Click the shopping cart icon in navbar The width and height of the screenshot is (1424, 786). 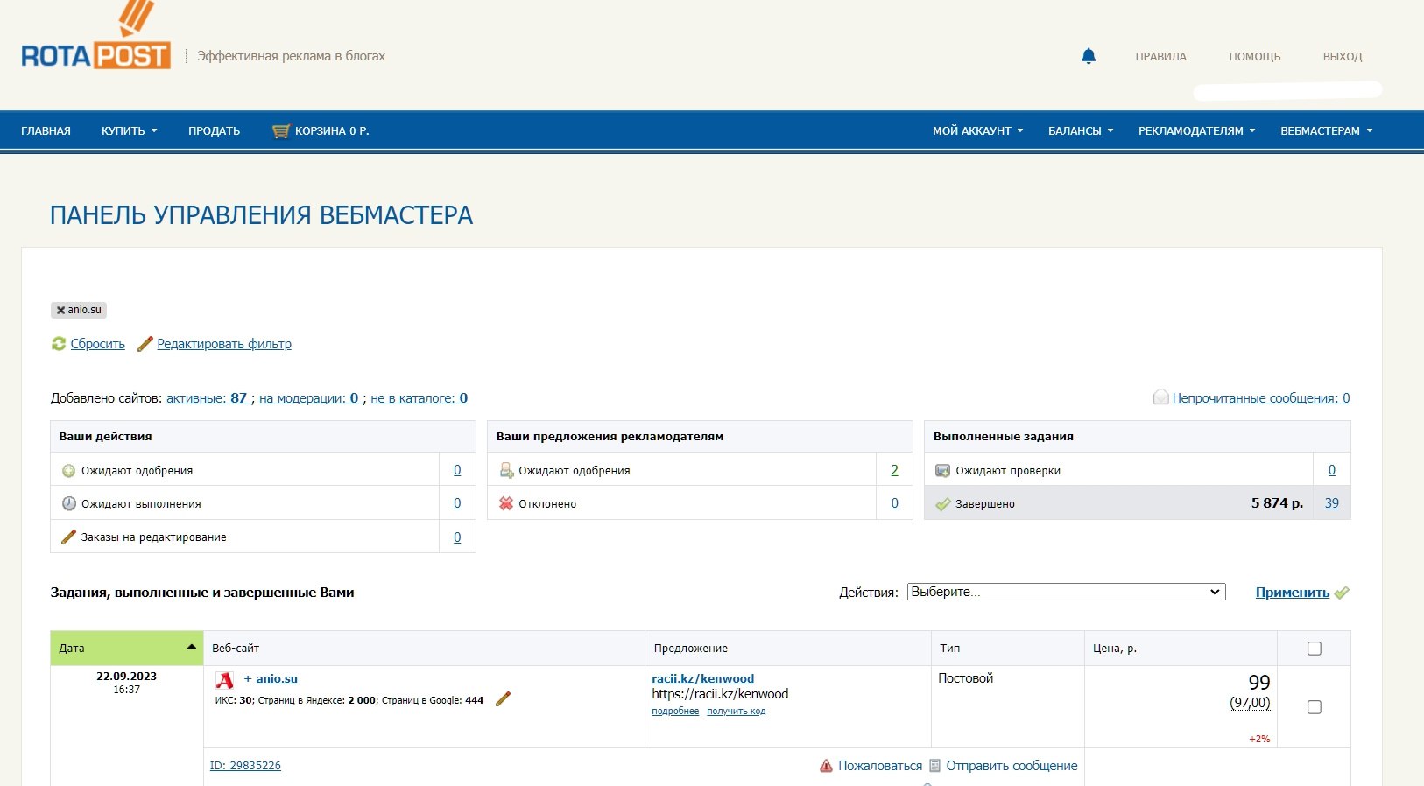coord(280,131)
